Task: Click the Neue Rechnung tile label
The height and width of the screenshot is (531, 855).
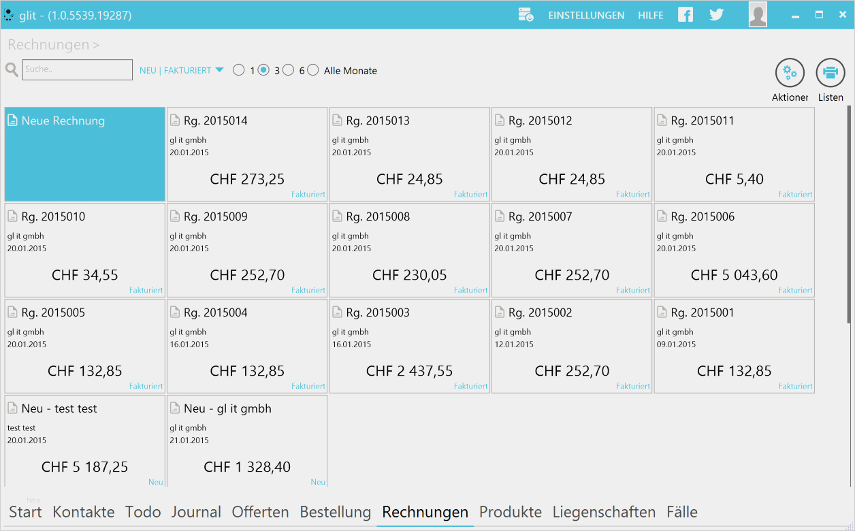Action: [x=63, y=120]
